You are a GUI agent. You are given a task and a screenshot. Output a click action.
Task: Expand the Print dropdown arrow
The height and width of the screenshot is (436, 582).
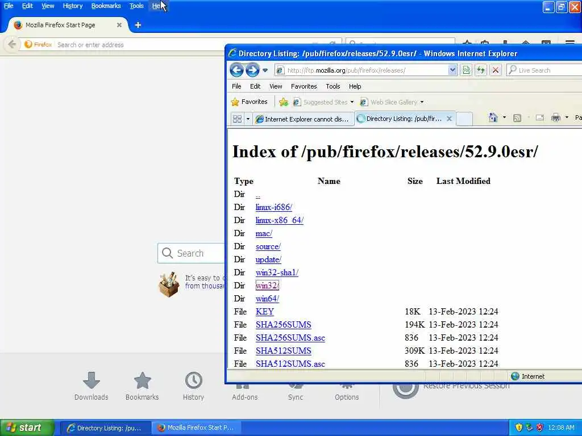[x=567, y=118]
